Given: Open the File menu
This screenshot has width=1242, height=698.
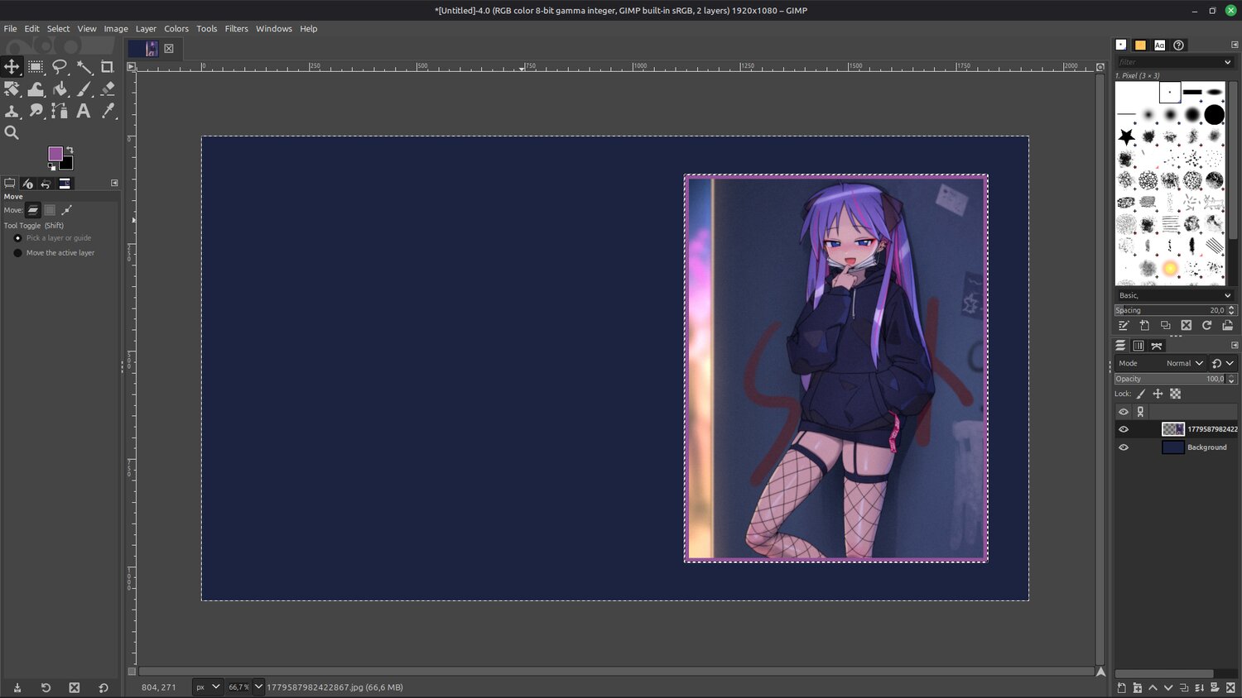Looking at the screenshot, I should [x=10, y=28].
